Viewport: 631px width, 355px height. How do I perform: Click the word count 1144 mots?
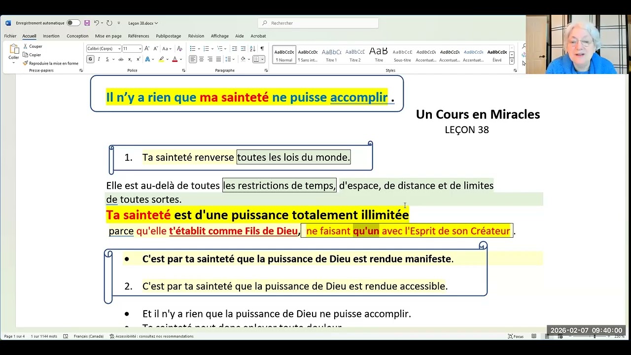(44, 336)
